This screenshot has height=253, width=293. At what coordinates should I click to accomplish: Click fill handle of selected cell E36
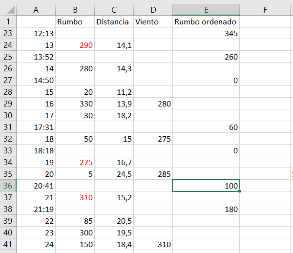click(x=240, y=191)
